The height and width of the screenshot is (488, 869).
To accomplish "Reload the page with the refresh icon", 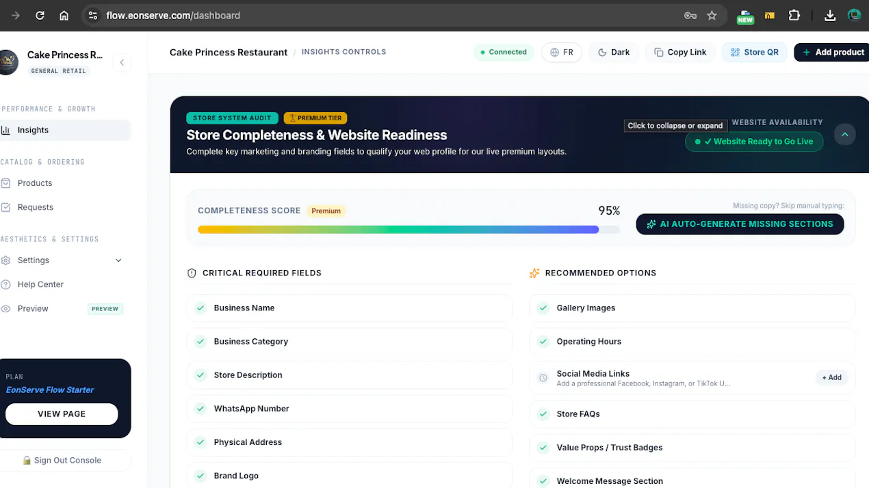I will 40,15.
